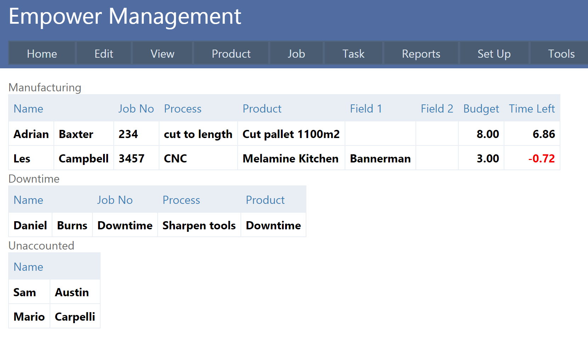The width and height of the screenshot is (588, 344).
Task: Click the Time Left column header
Action: coord(531,109)
